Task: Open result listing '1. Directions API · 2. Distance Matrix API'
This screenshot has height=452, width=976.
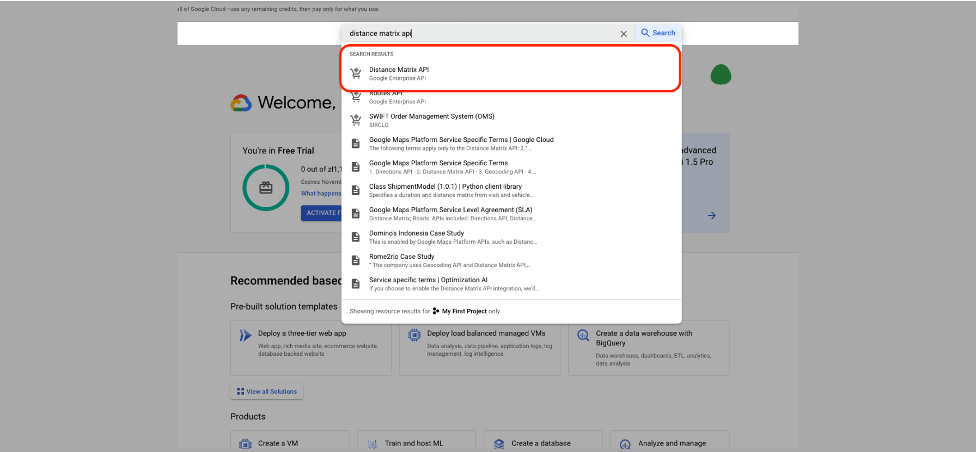Action: tap(511, 167)
